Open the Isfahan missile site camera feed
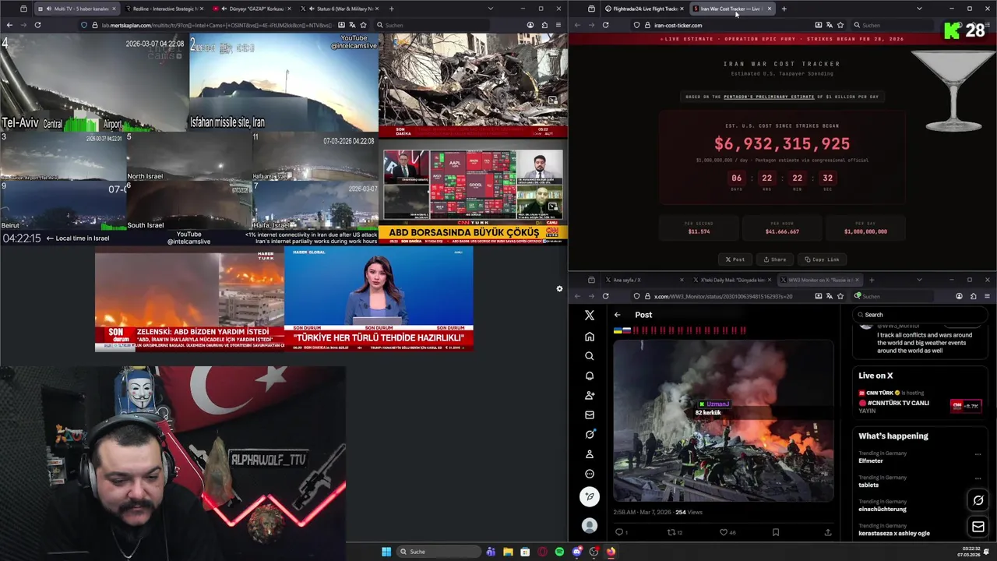The width and height of the screenshot is (997, 561). point(284,82)
